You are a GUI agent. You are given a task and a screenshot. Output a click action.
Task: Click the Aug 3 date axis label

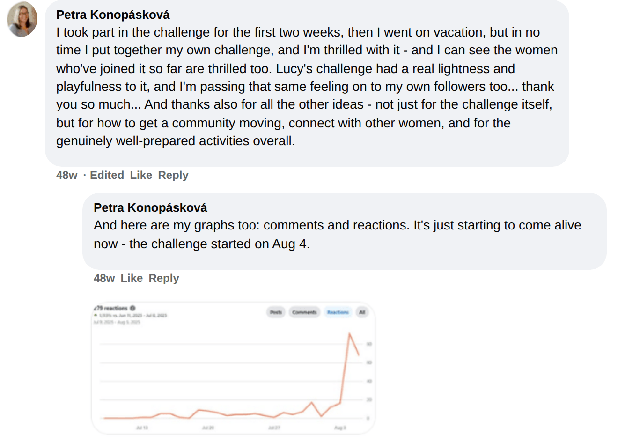pyautogui.click(x=340, y=428)
